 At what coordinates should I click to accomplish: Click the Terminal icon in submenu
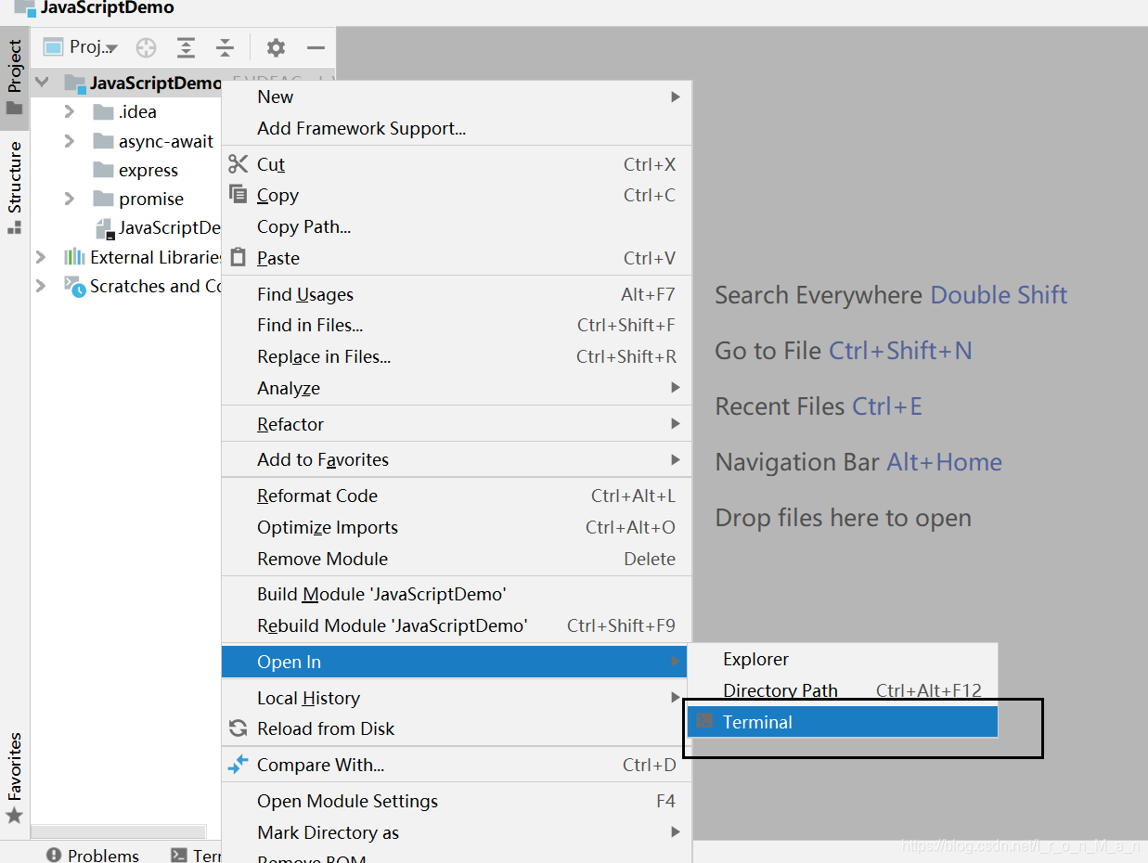coord(705,721)
